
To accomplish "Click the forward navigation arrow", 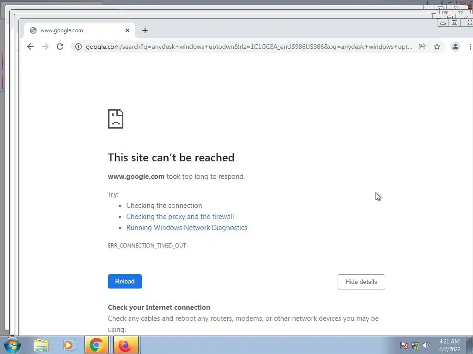I will (45, 47).
